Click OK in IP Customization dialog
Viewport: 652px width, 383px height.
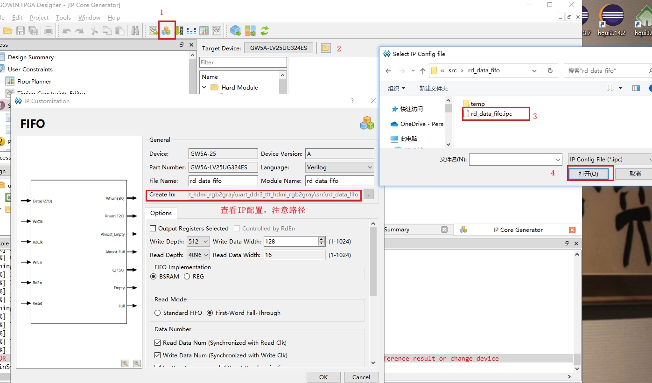tap(323, 377)
